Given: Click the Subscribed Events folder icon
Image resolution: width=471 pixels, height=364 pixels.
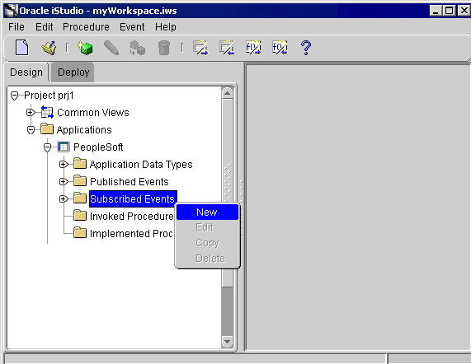Looking at the screenshot, I should point(80,198).
